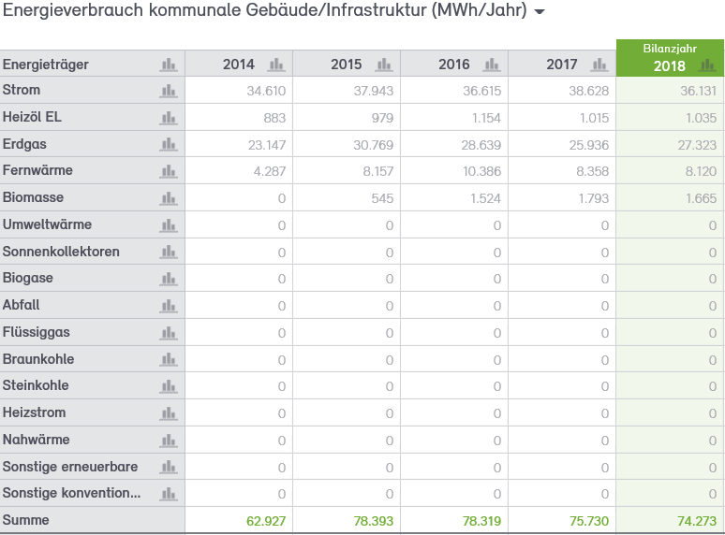Show chart icon in Energieträger header
The image size is (725, 535).
pyautogui.click(x=169, y=65)
